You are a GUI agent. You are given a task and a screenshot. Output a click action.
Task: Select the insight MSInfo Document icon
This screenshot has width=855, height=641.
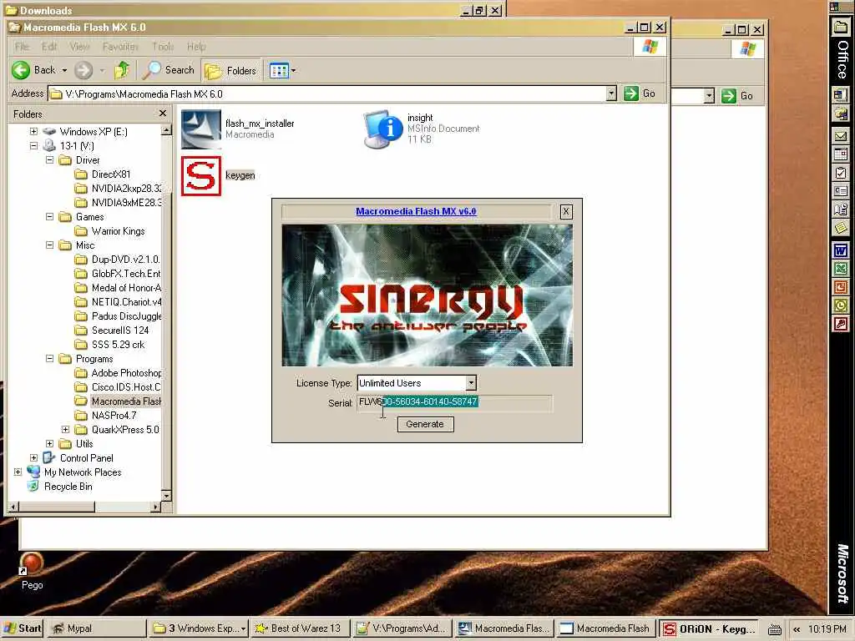(383, 129)
